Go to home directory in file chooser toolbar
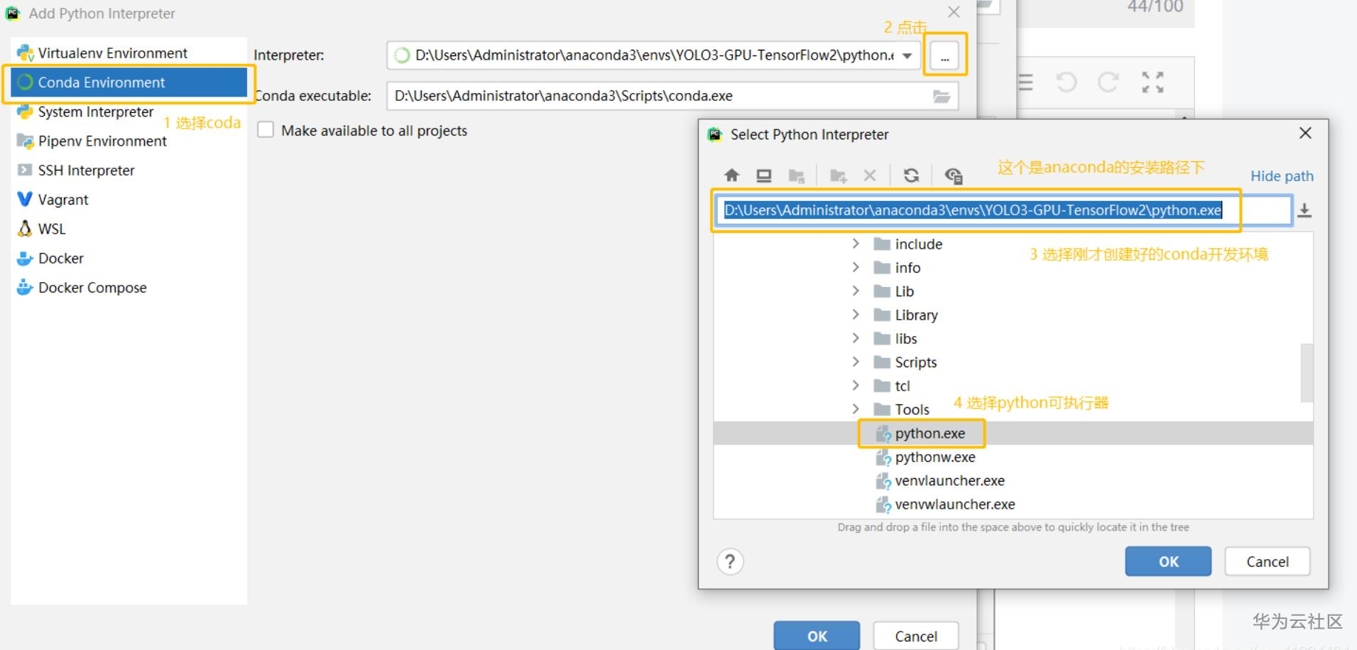The height and width of the screenshot is (650, 1357). click(731, 175)
